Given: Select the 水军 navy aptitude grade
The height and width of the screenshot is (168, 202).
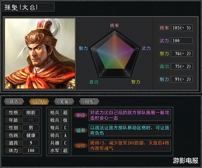Looking at the screenshot, I should click(65, 150).
